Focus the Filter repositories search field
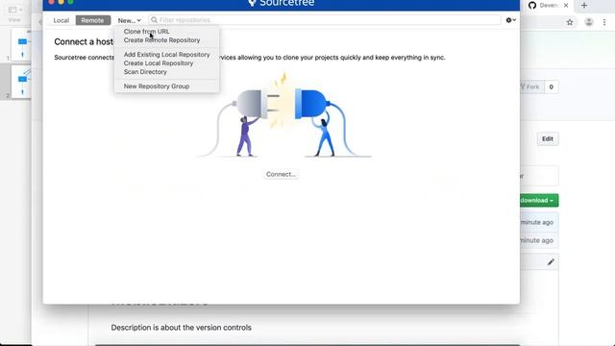 pos(325,20)
